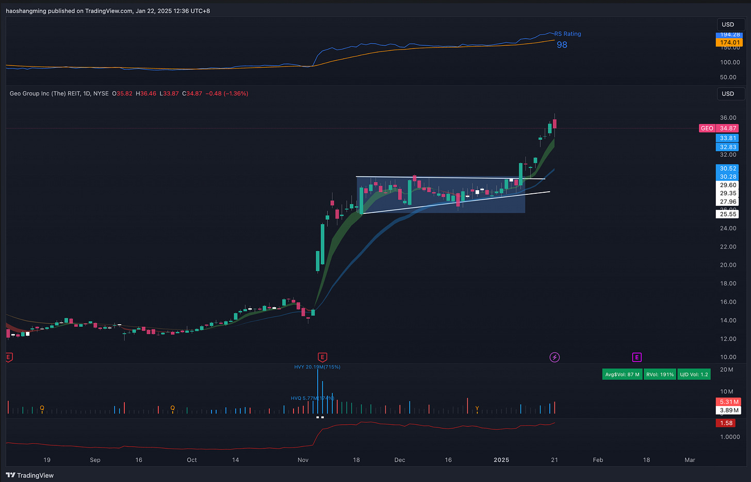This screenshot has height=482, width=751.
Task: Click the TradingView logo at bottom left
Action: pos(30,475)
